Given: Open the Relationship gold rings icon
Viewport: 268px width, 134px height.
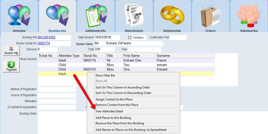Looking at the screenshot, I should (172, 15).
